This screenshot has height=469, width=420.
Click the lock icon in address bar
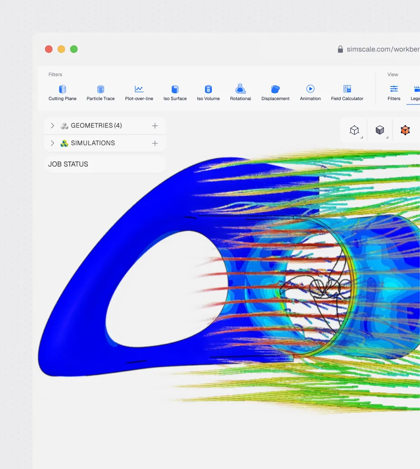tap(340, 50)
